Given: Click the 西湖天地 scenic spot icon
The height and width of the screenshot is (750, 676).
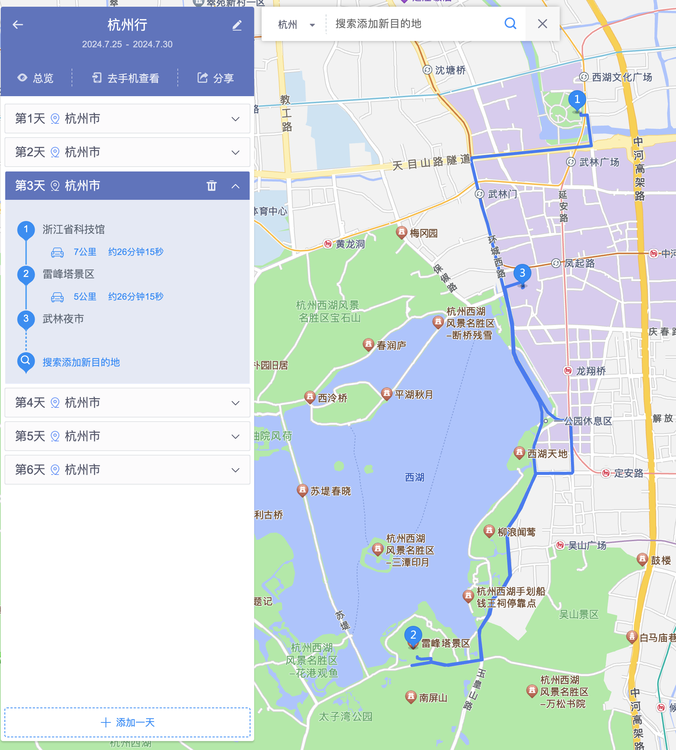Looking at the screenshot, I should (x=519, y=453).
